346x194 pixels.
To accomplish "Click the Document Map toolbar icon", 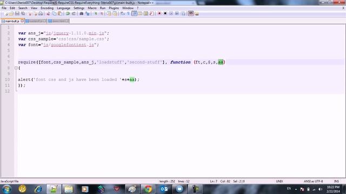I will (x=145, y=13).
